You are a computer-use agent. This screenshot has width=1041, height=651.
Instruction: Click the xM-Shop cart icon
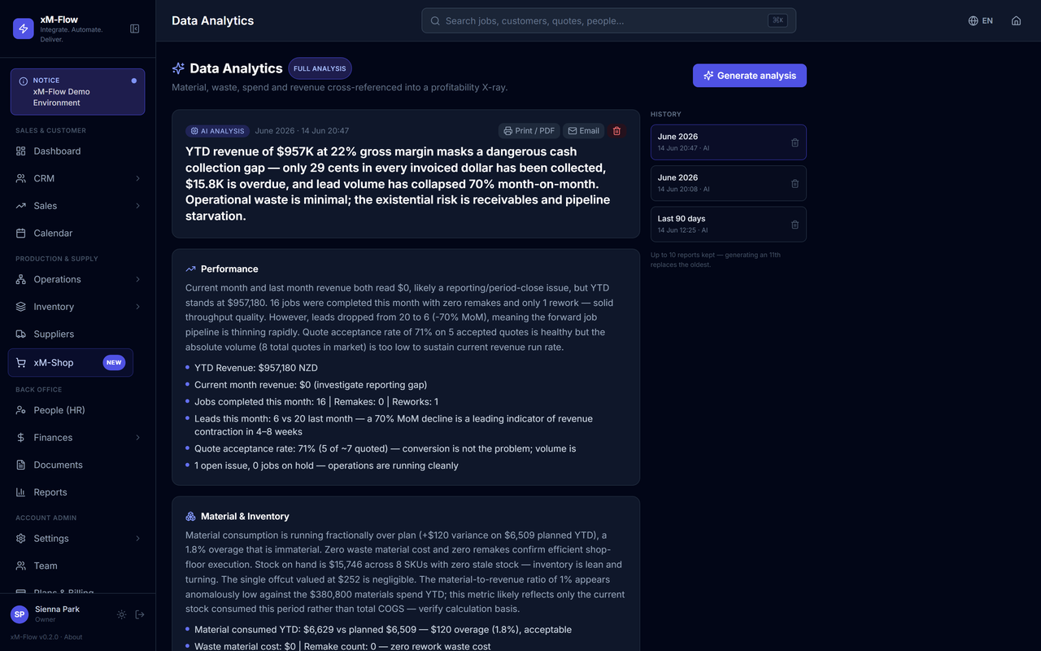(21, 363)
